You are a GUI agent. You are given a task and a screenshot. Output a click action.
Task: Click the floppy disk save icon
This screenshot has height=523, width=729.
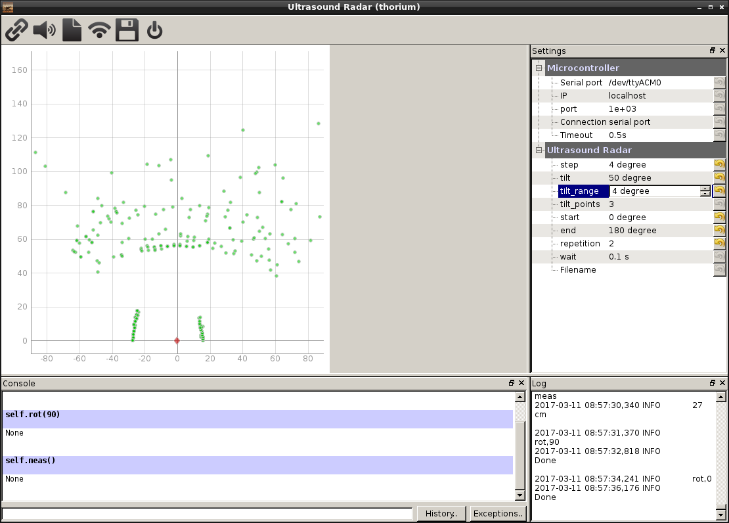coord(127,30)
